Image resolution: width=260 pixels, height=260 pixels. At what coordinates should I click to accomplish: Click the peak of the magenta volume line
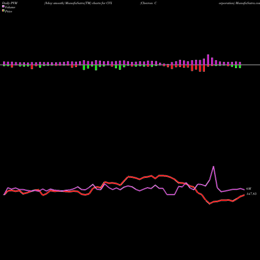pos(214,166)
